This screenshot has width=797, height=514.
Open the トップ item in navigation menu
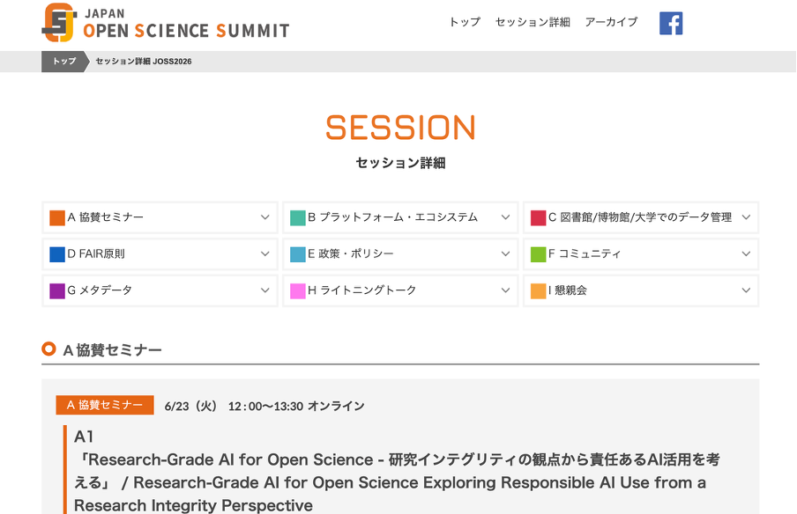click(465, 22)
